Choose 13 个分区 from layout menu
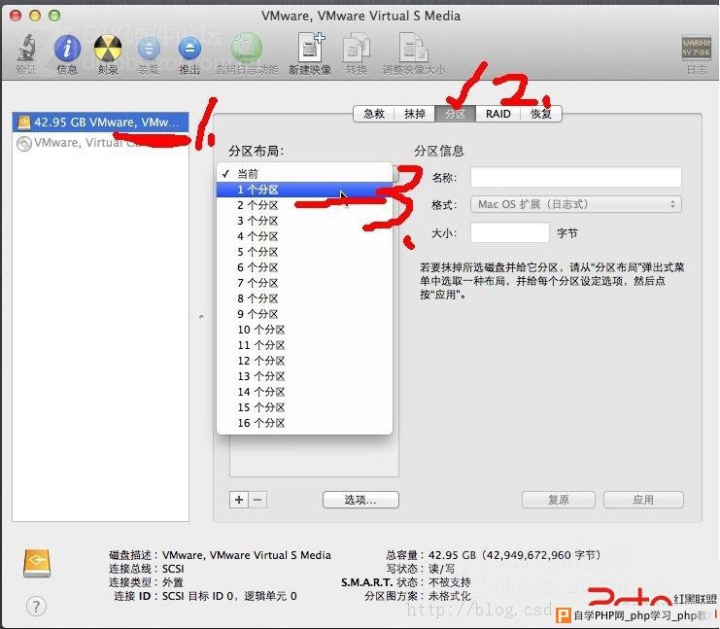The height and width of the screenshot is (629, 720). coord(304,376)
